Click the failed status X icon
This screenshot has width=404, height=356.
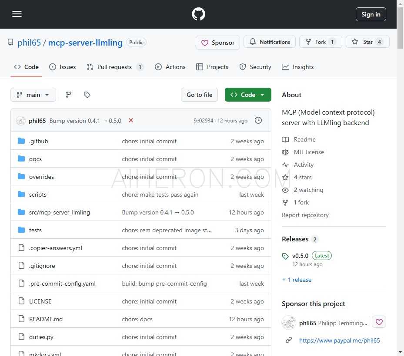tap(131, 120)
